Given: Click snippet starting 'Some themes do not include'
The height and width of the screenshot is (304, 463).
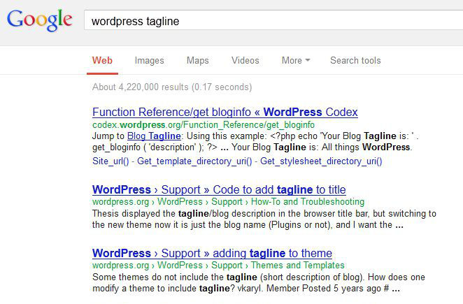Looking at the screenshot, I should [x=259, y=283].
